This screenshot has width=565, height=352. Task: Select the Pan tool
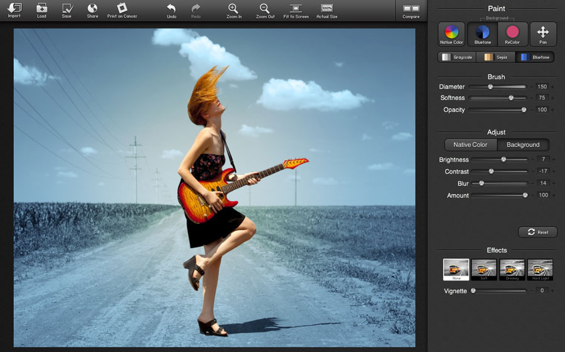click(x=543, y=34)
